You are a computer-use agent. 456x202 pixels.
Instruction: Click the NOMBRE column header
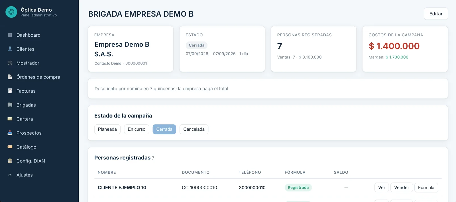point(107,172)
